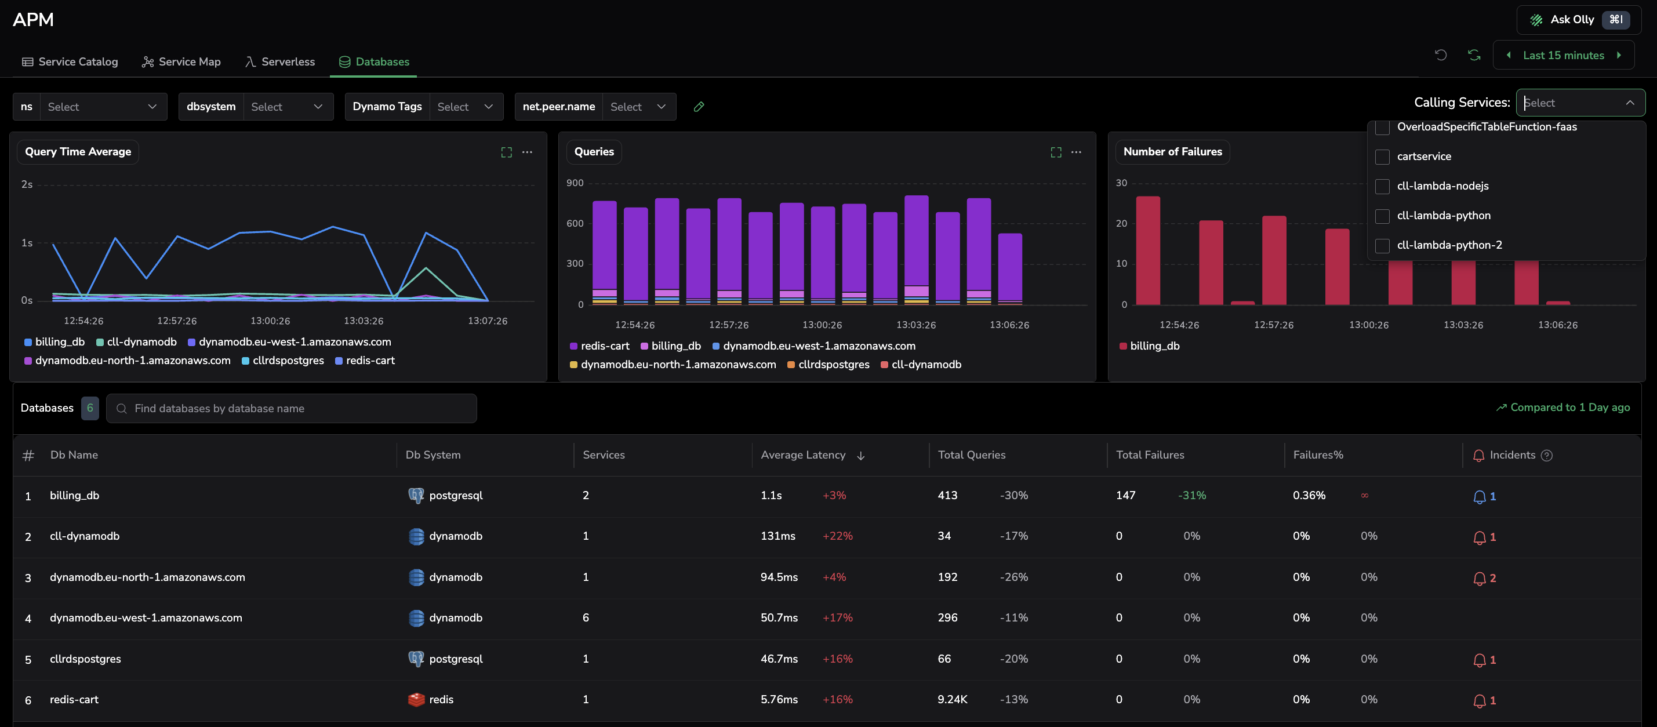1657x727 pixels.
Task: Select the Databases tab
Action: point(374,62)
